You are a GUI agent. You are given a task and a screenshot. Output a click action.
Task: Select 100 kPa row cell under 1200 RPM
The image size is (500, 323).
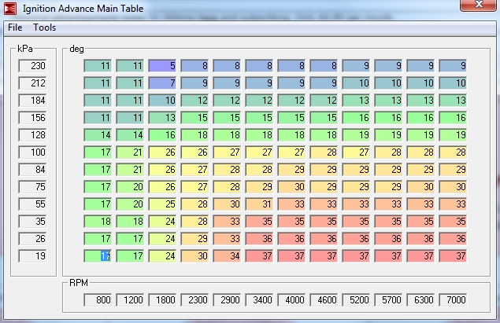130,152
